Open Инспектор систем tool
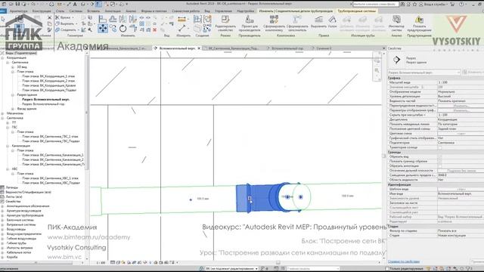This screenshot has width=484, height=272. pyautogui.click(x=396, y=23)
